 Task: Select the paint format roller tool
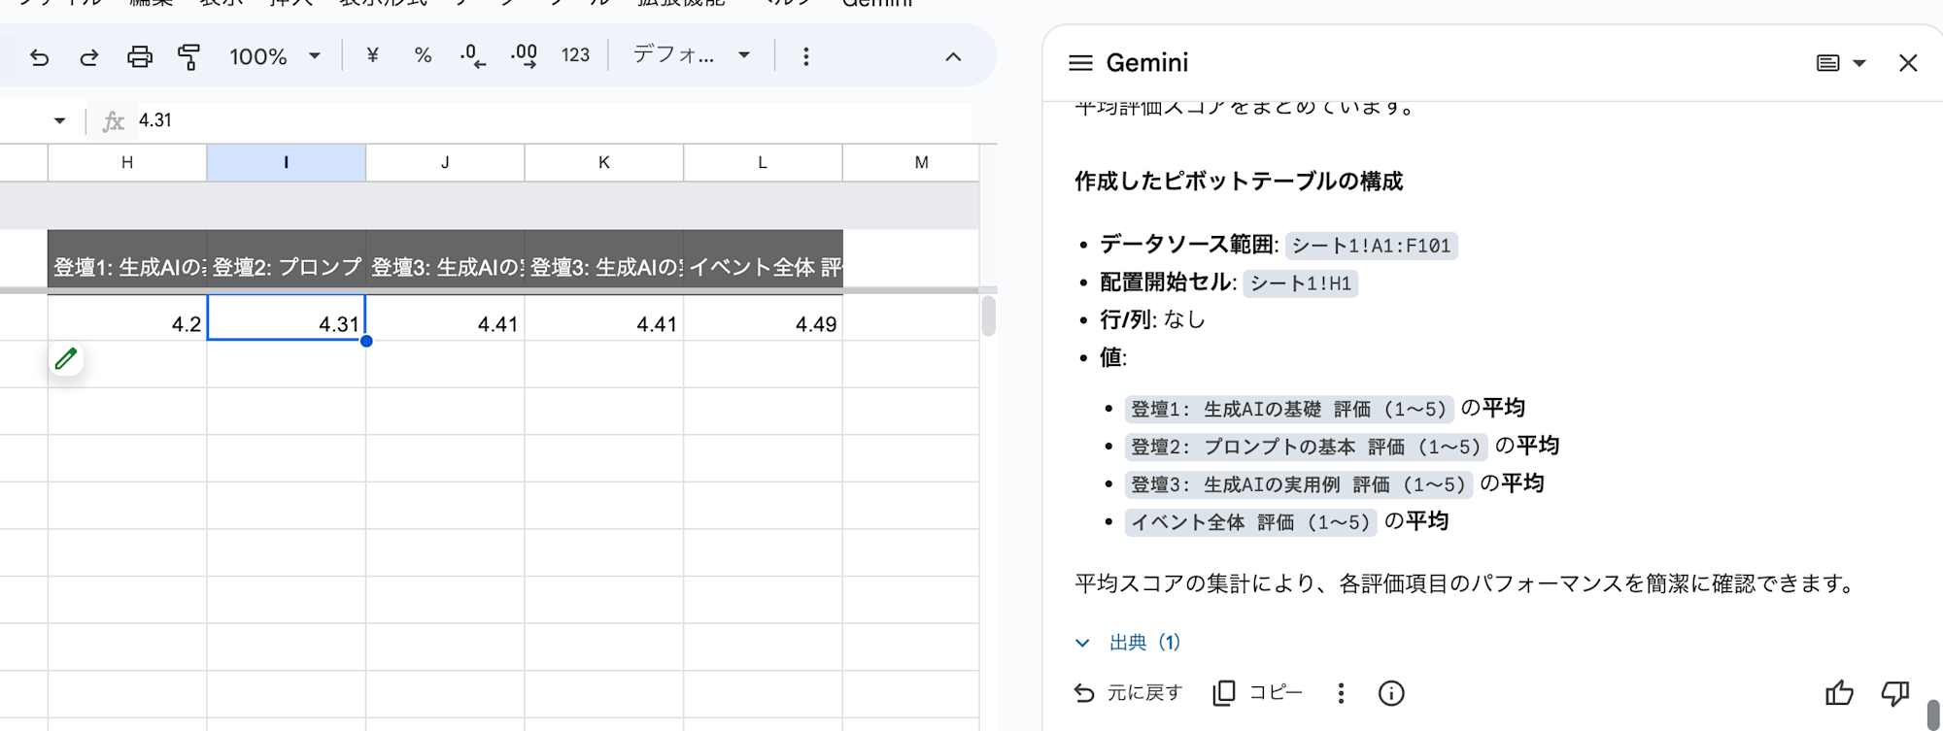click(189, 57)
